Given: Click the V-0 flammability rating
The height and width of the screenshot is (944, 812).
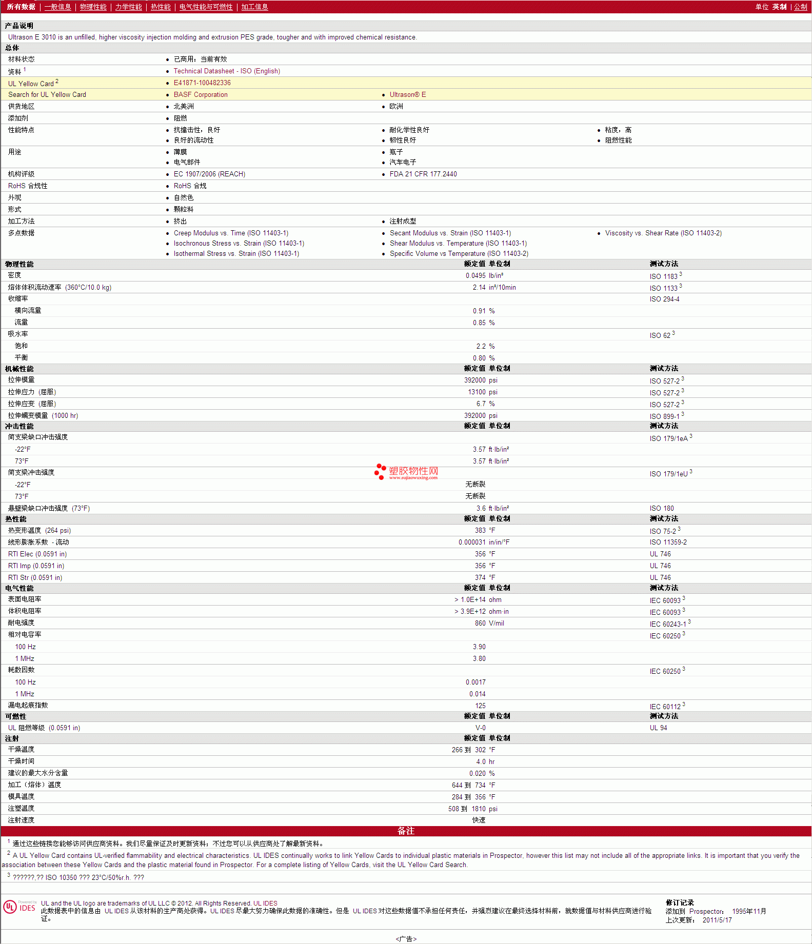Looking at the screenshot, I should pos(480,728).
